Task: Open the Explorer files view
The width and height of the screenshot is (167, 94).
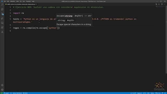Action: tap(2, 9)
